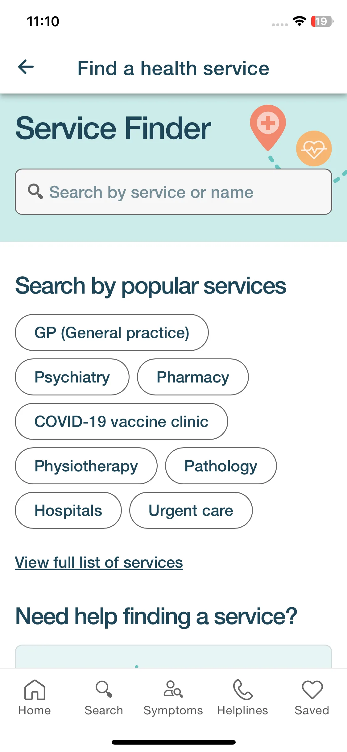Open the Helplines phone icon
Viewport: 347px width, 752px height.
tap(242, 689)
